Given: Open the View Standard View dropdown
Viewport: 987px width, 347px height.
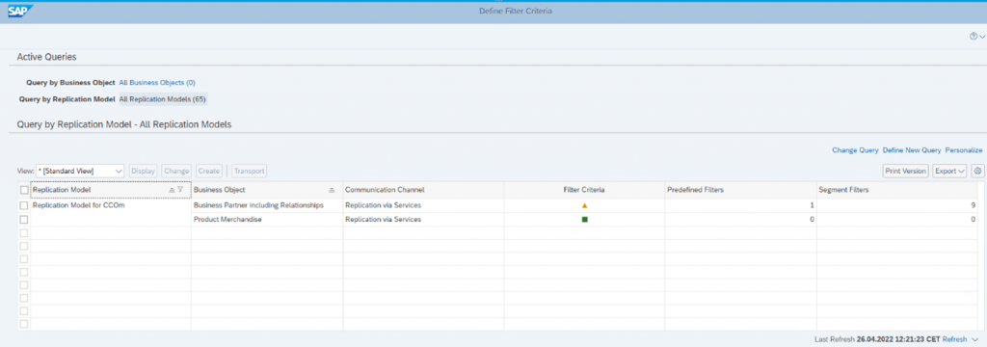Looking at the screenshot, I should point(81,171).
